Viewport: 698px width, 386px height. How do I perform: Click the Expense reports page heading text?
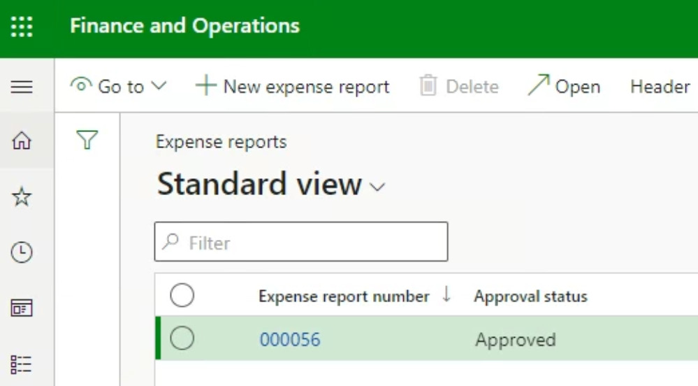pos(221,142)
